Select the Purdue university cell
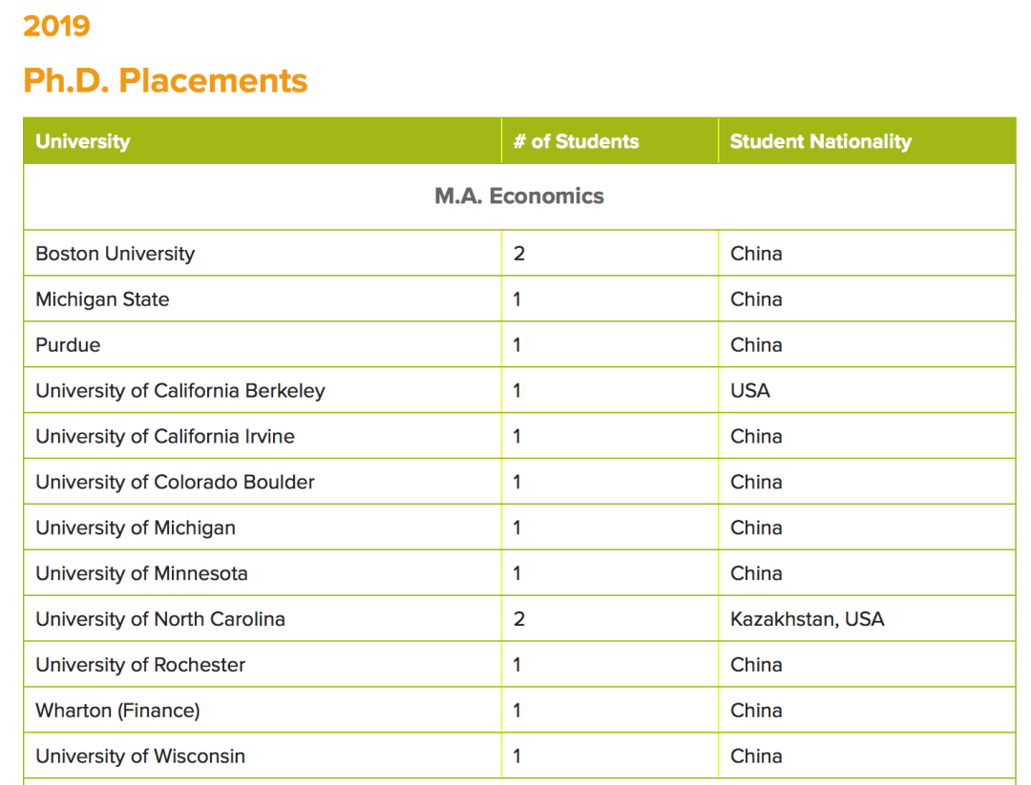1031x785 pixels. click(68, 345)
